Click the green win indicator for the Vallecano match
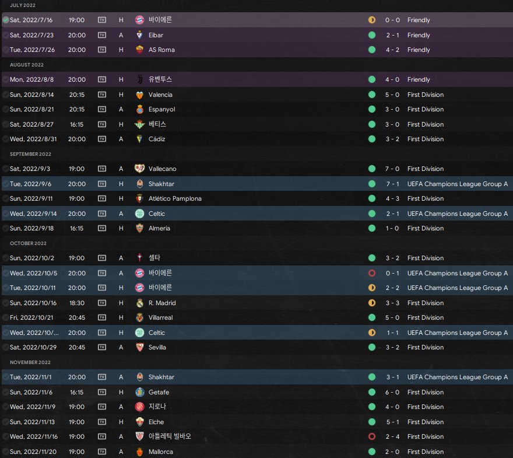The image size is (513, 458). pyautogui.click(x=372, y=169)
